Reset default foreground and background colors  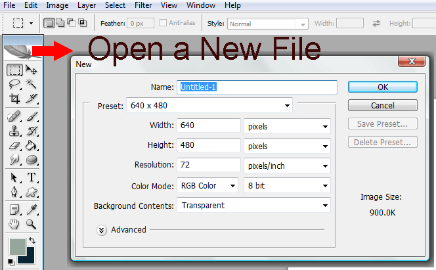11,261
